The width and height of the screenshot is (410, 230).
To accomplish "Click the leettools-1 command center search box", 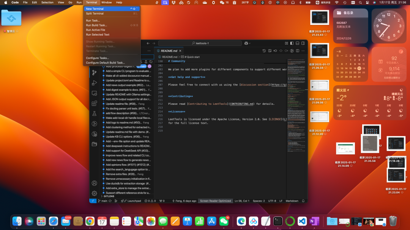I will [200, 43].
